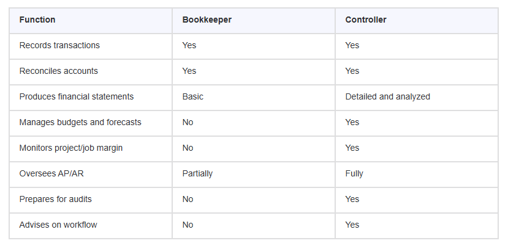Image resolution: width=508 pixels, height=246 pixels.
Task: Click Bookkeeper's No for Manages budgets
Action: pyautogui.click(x=188, y=122)
